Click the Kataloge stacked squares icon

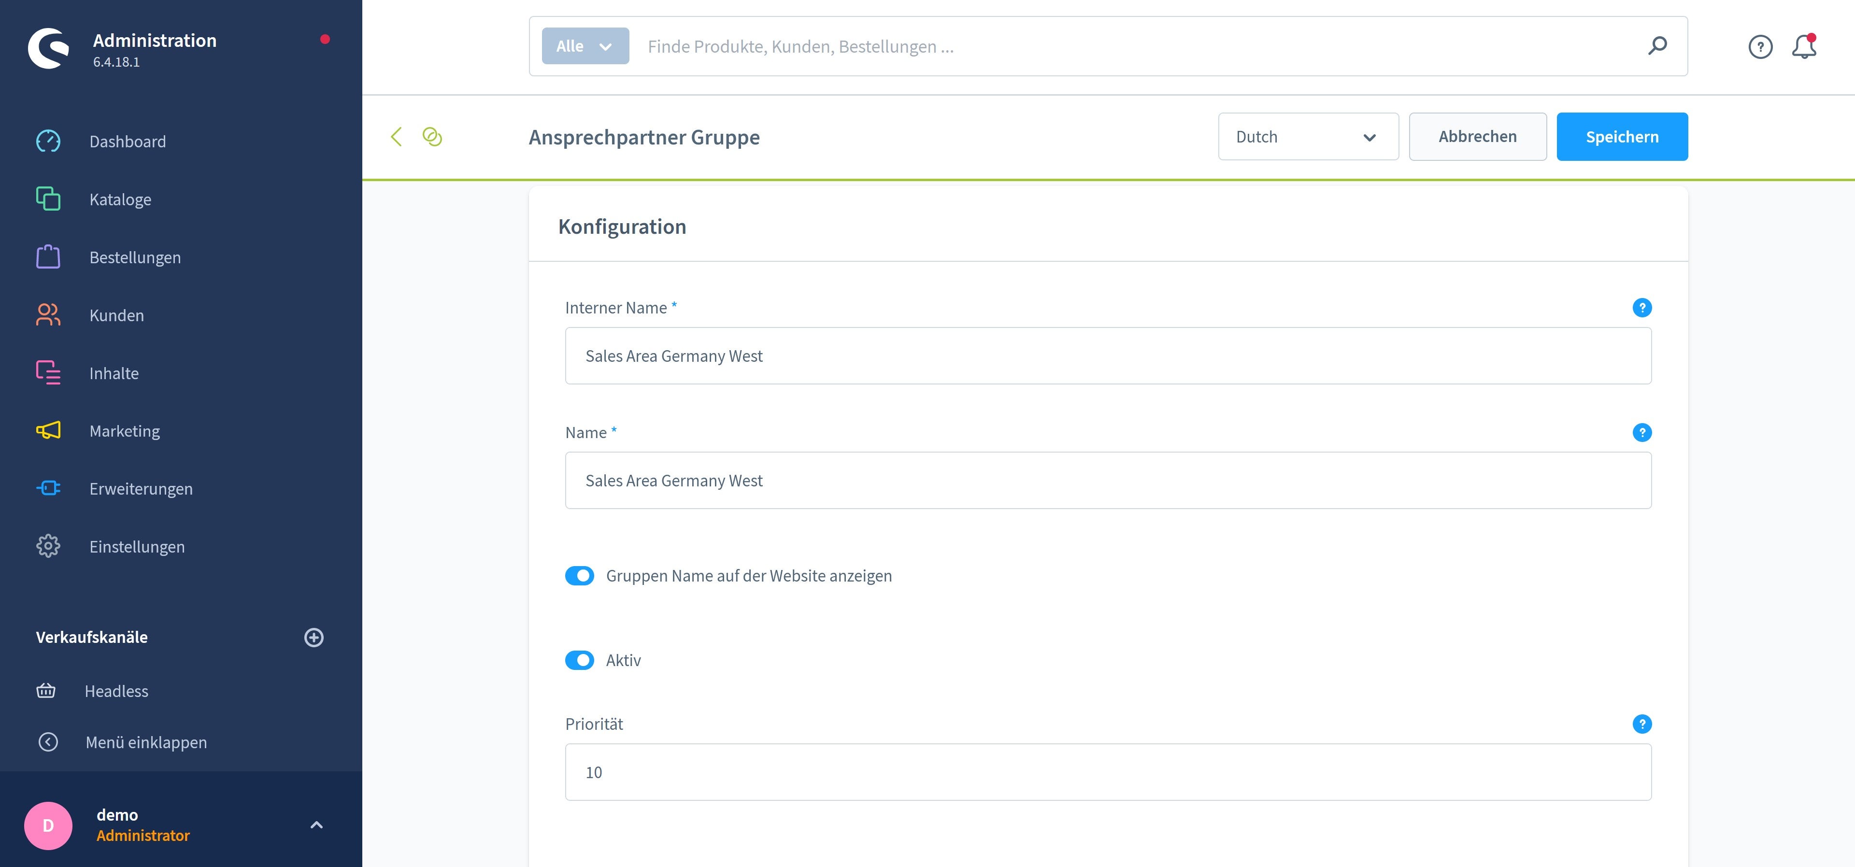[48, 199]
